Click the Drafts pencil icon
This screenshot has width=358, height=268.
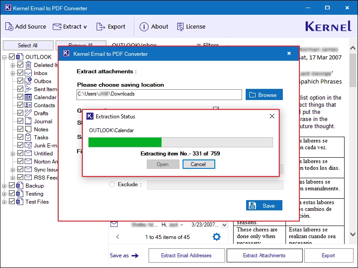click(x=28, y=113)
